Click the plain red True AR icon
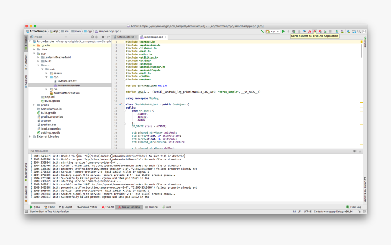391x245 pixels. (310, 31)
